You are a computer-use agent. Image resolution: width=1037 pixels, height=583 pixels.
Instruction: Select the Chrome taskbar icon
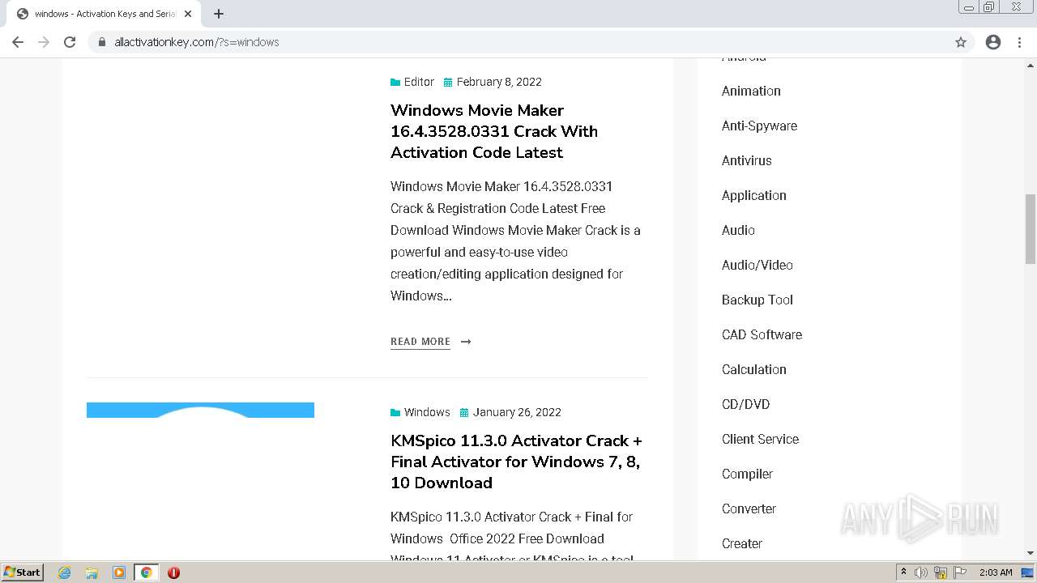pyautogui.click(x=147, y=572)
